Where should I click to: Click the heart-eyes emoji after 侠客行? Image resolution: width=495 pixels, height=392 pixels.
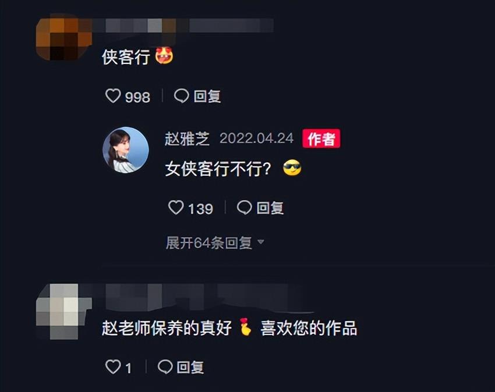point(164,55)
